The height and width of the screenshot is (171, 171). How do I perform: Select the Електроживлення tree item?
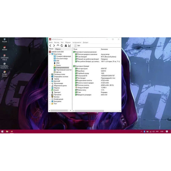tap(61, 68)
